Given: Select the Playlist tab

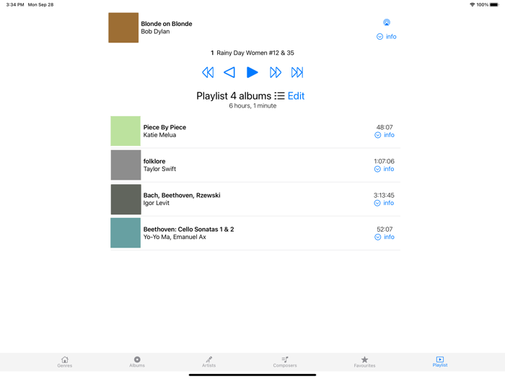Looking at the screenshot, I should 440,362.
